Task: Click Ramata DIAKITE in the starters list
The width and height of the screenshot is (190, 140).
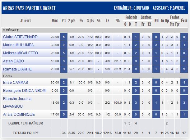Action: [17, 69]
